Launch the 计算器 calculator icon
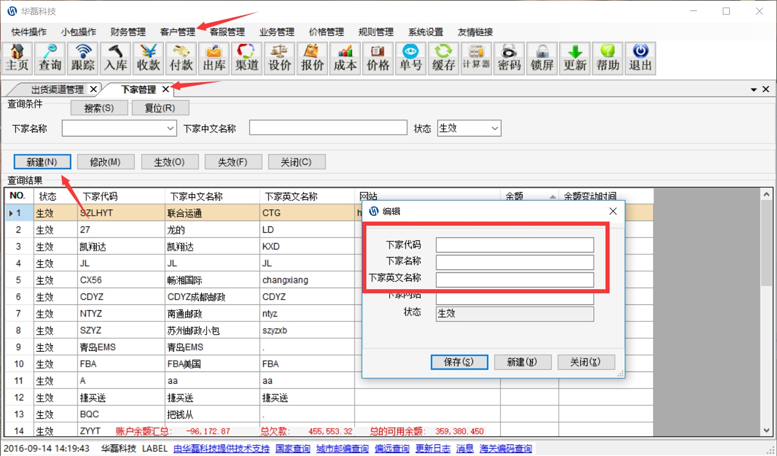The height and width of the screenshot is (456, 777). (476, 58)
